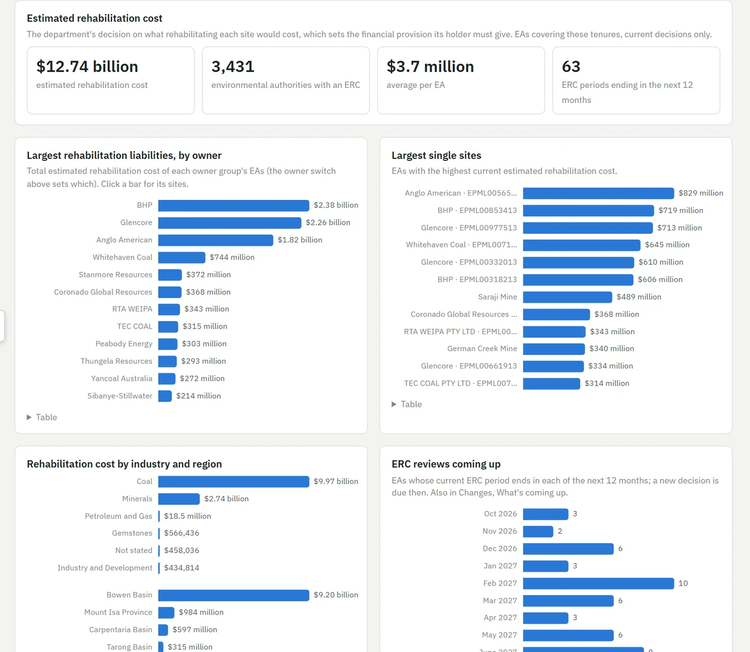Open the Anglo American $1.82 billion bar

tap(216, 240)
